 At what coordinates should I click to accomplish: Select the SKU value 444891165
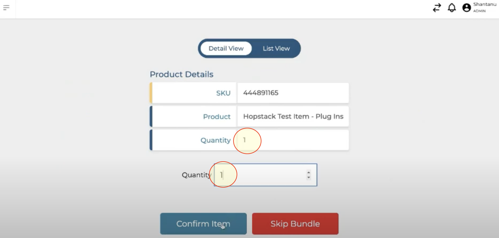point(261,93)
